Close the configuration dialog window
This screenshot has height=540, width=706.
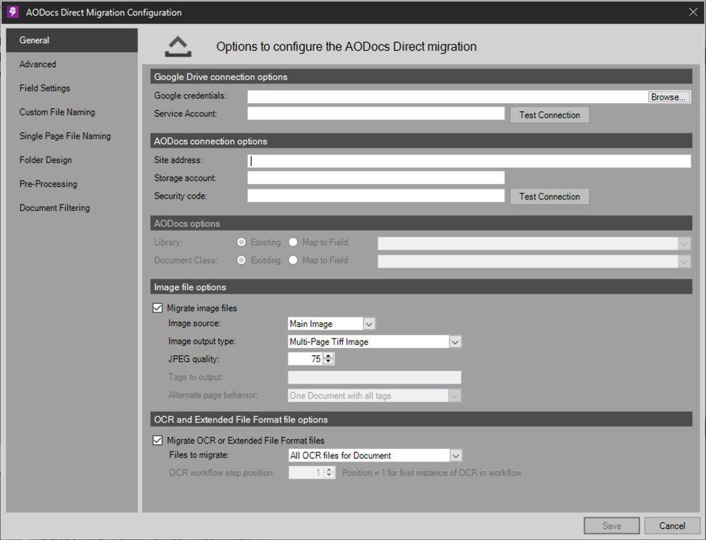tap(693, 12)
